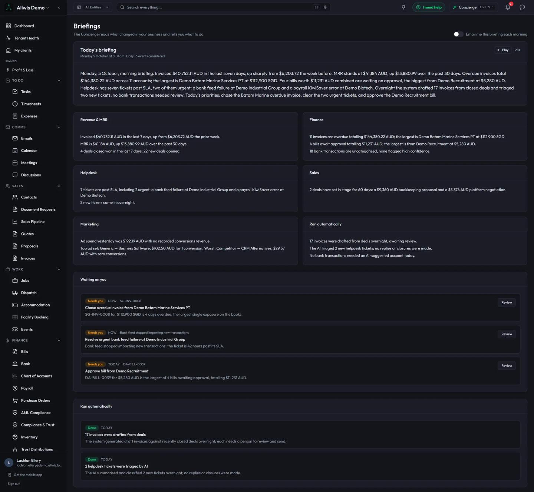Image resolution: width=534 pixels, height=492 pixels.
Task: Open Document Requests in sidebar
Action: pyautogui.click(x=34, y=210)
